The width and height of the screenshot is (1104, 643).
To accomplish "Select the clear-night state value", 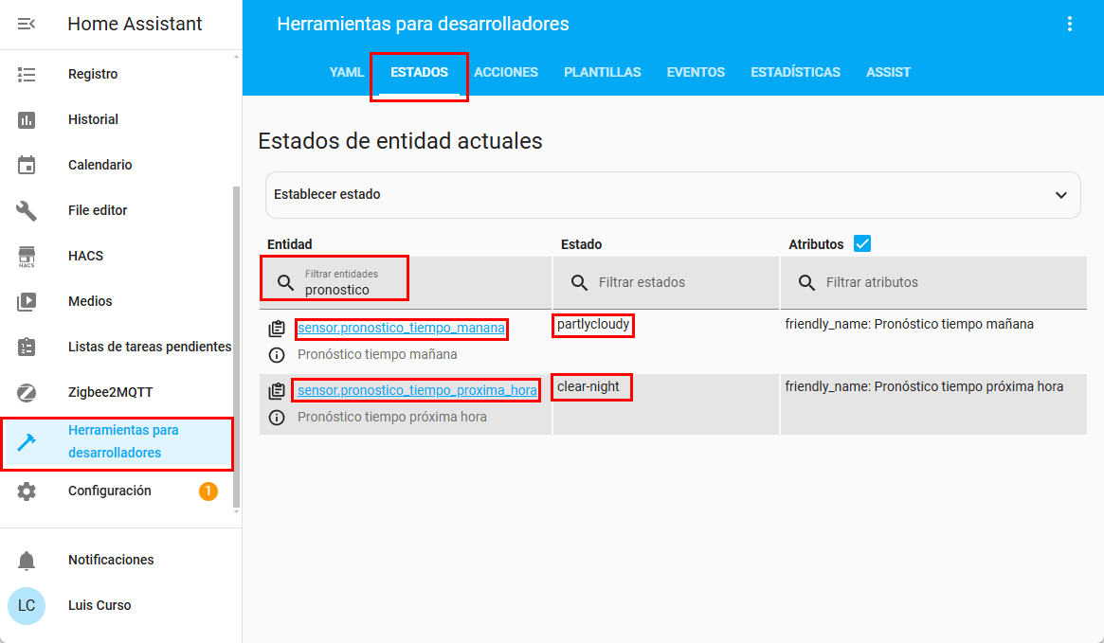I will pyautogui.click(x=588, y=387).
